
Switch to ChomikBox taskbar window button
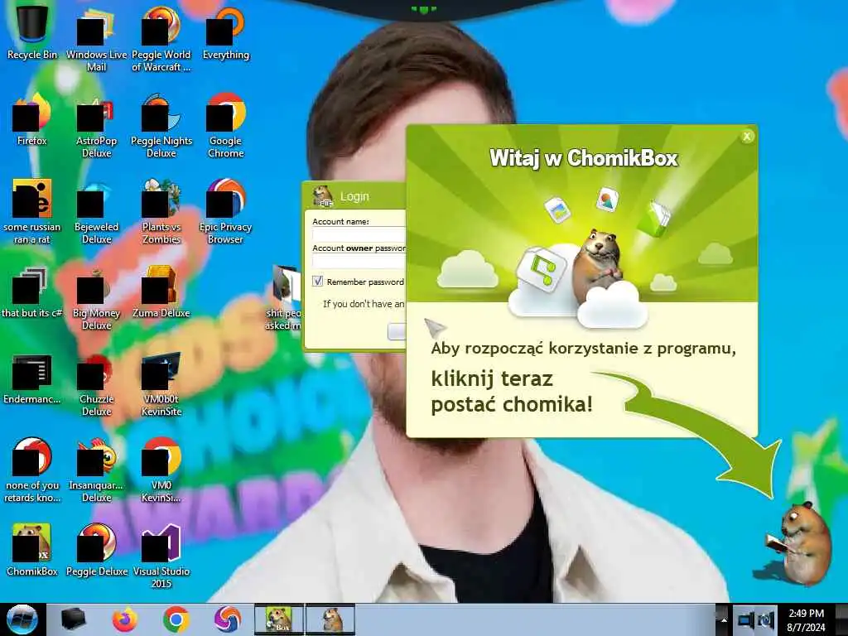279,619
